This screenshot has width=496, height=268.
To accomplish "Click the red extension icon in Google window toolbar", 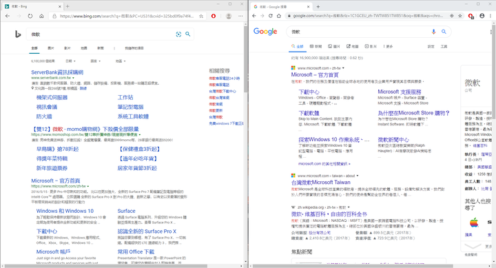I will [471, 16].
